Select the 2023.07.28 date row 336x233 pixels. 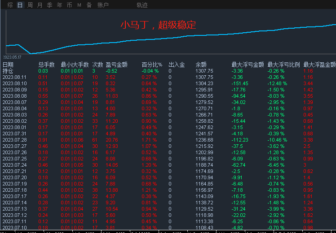(x=168, y=140)
